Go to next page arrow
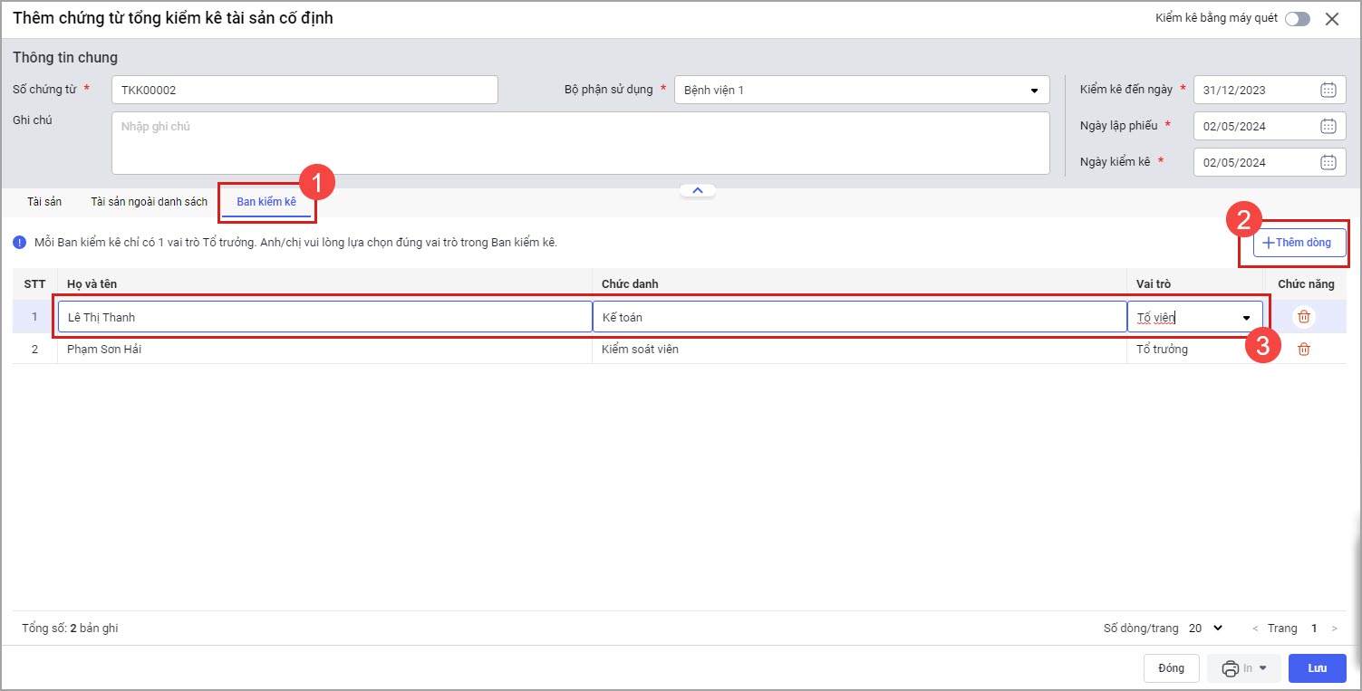Viewport: 1362px width, 691px height. coord(1334,629)
